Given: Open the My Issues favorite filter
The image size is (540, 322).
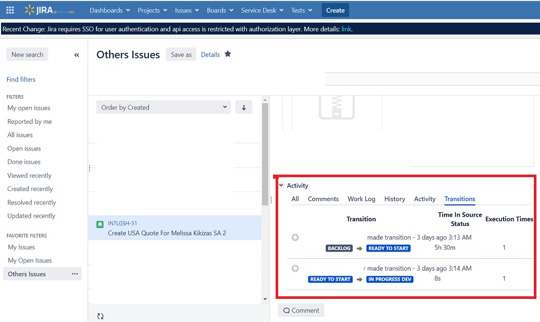Looking at the screenshot, I should 22,247.
